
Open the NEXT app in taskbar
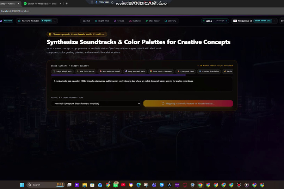[177, 185]
